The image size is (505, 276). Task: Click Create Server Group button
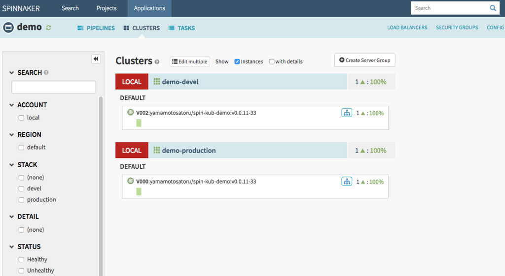(x=364, y=60)
